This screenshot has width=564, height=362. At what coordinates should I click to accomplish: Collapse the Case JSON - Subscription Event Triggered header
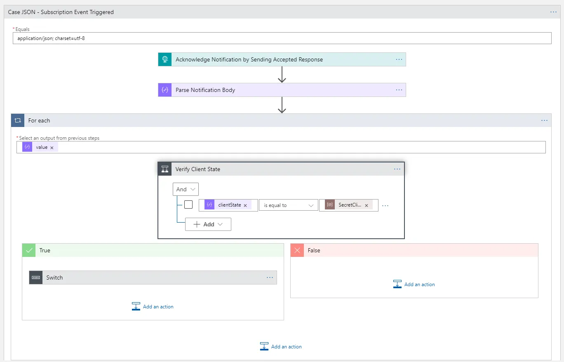282,12
